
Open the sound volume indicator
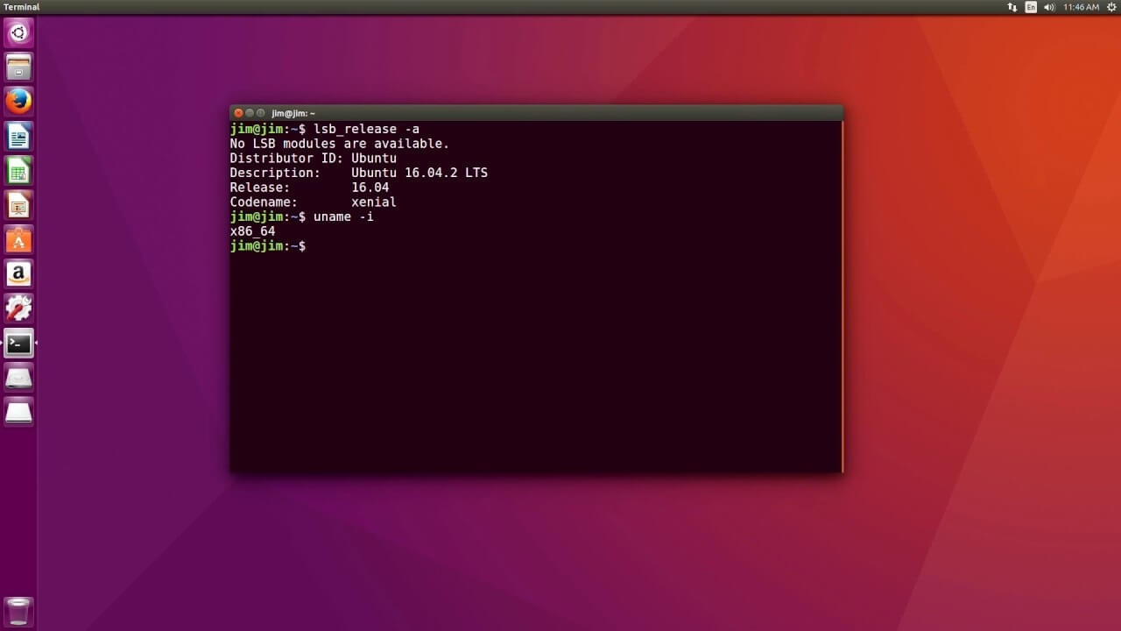1049,7
